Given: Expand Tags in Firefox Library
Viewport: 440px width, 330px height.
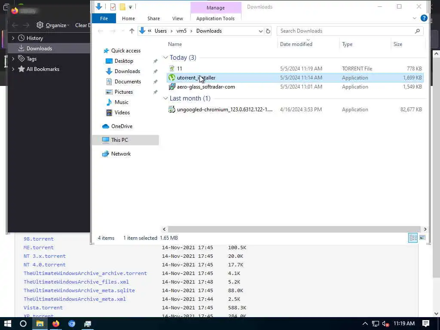Looking at the screenshot, I should 13,58.
